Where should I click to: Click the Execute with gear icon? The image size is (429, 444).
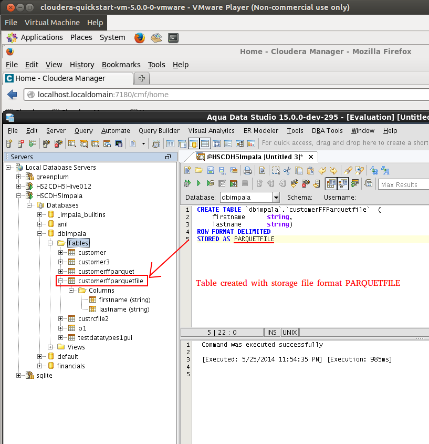click(187, 183)
